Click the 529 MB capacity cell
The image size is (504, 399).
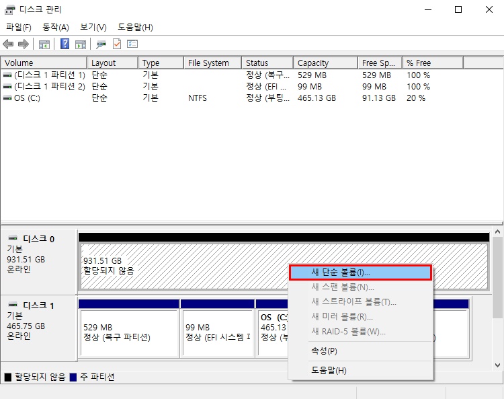312,75
